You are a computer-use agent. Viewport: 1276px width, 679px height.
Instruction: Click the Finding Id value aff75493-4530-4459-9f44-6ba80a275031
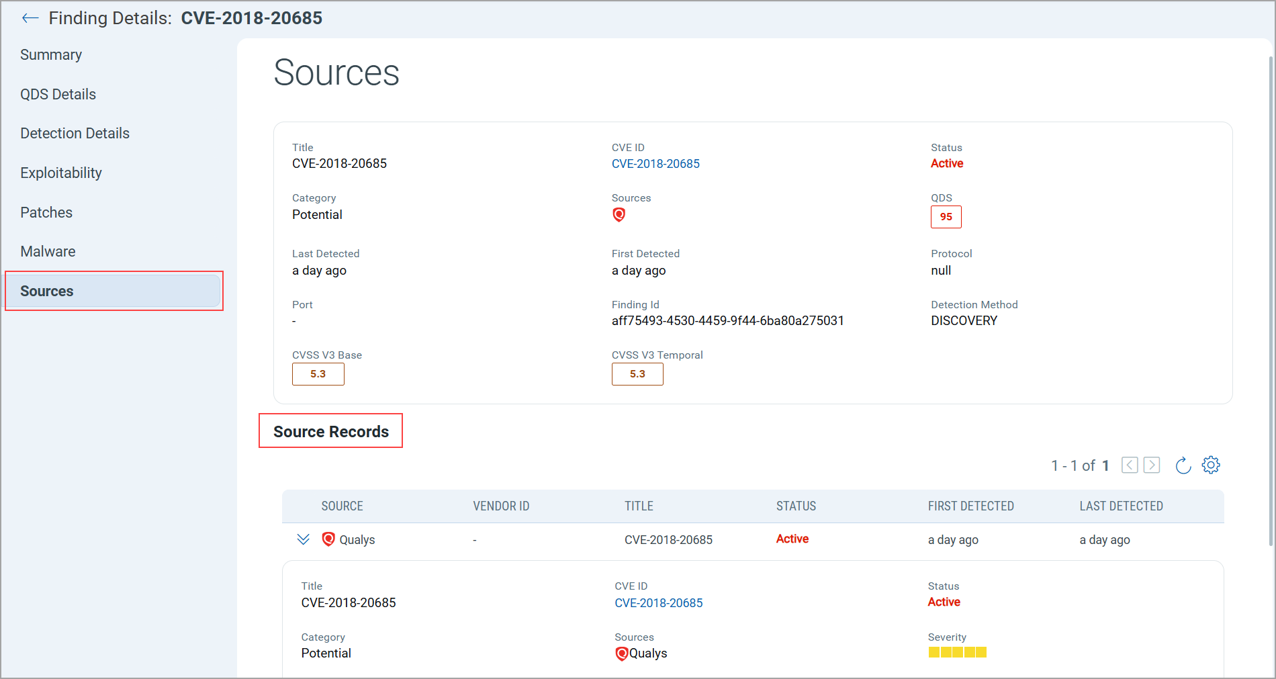tap(727, 321)
